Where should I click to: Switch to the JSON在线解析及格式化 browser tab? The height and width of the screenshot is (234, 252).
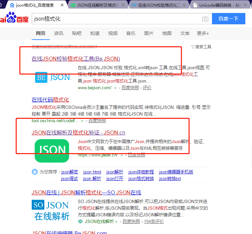coord(98,5)
